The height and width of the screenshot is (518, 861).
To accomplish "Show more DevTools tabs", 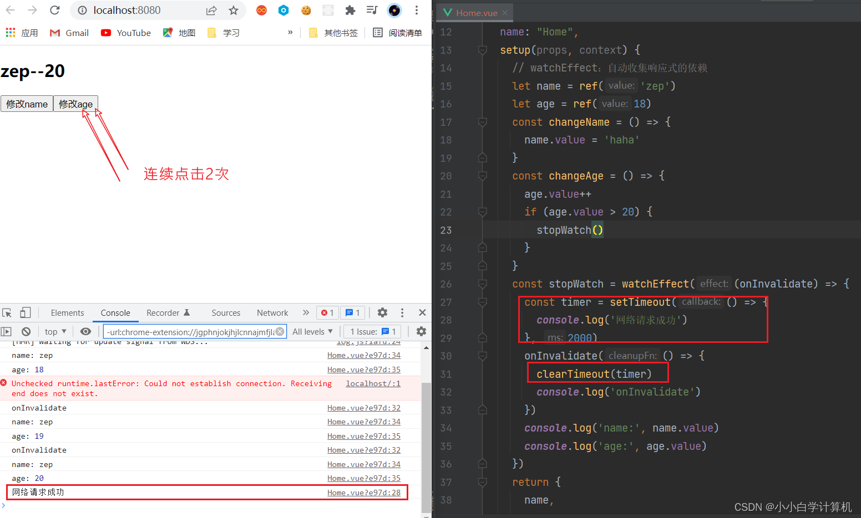I will [x=306, y=312].
